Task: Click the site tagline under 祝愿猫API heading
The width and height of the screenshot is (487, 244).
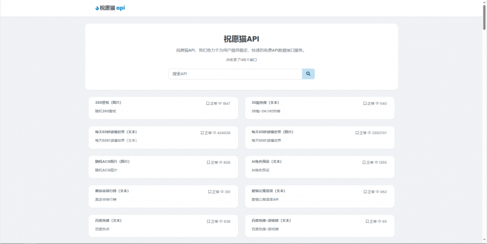Action: point(241,50)
